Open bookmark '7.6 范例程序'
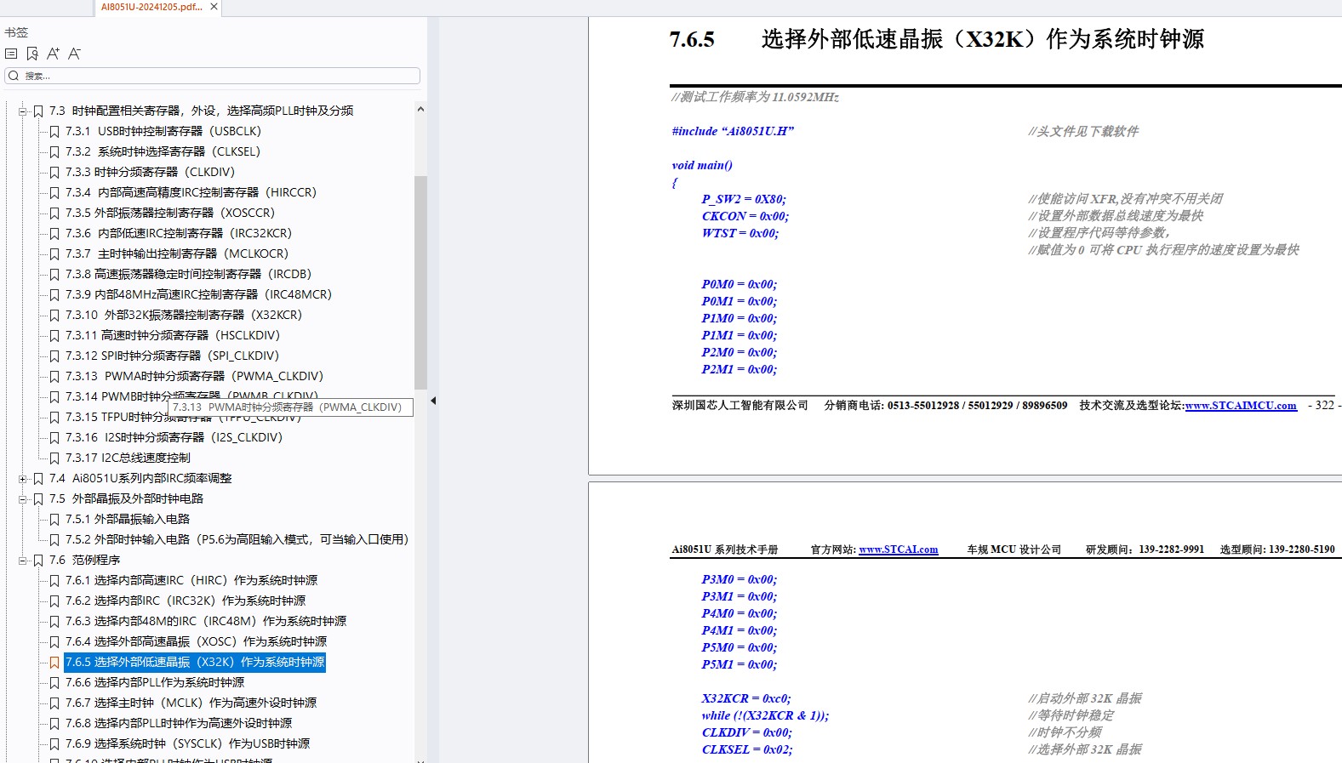 click(x=84, y=560)
